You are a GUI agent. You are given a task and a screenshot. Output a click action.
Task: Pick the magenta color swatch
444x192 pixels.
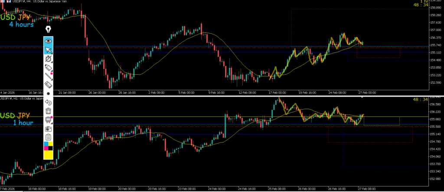(x=46, y=148)
